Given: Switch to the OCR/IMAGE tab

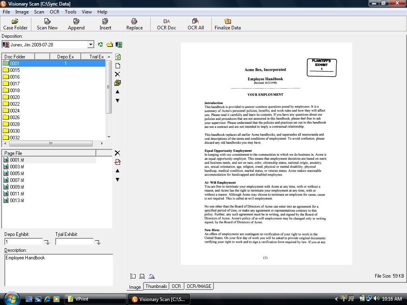Looking at the screenshot, I should [x=199, y=286].
